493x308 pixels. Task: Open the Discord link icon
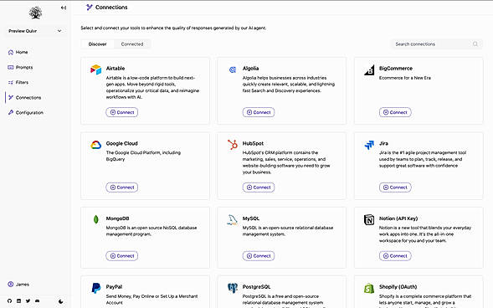point(38,300)
